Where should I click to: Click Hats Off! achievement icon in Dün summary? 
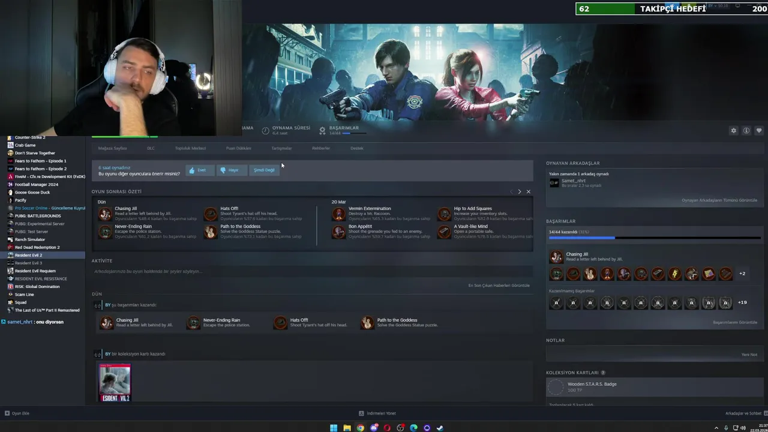[x=211, y=214]
